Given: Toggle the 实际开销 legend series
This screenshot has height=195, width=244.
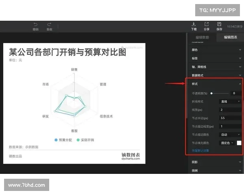Looking at the screenshot, I should coord(84,140).
